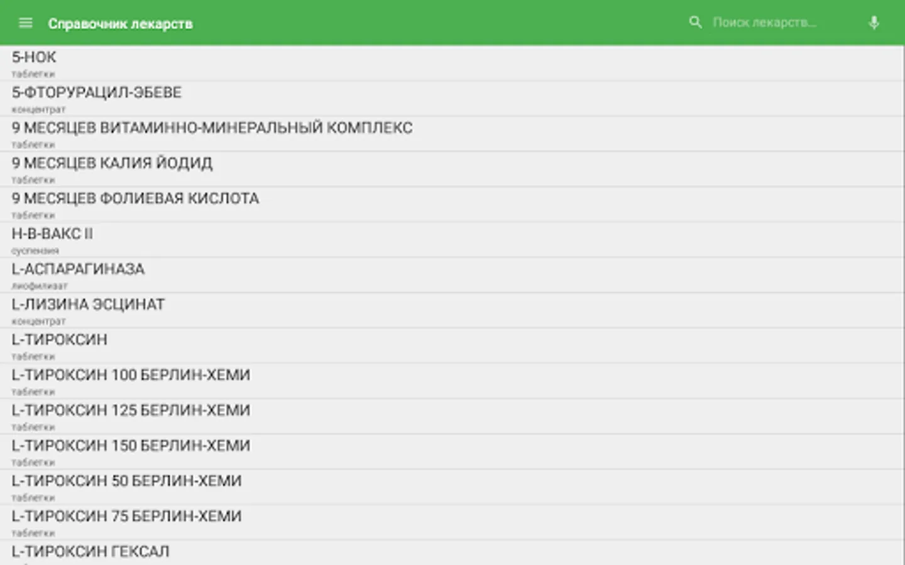Open the H-B-ВАКС II entry
Image resolution: width=905 pixels, height=565 pixels.
coord(452,240)
